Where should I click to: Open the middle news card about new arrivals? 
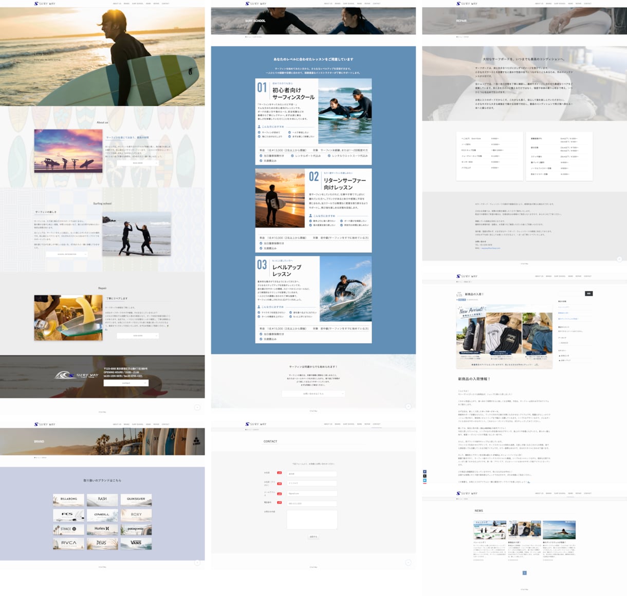click(524, 539)
